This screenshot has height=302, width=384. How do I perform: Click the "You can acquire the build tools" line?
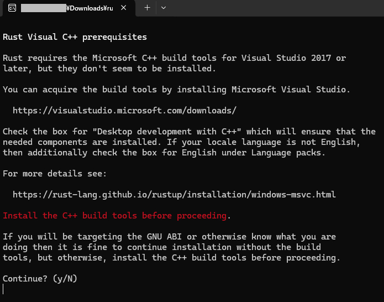coord(177,90)
